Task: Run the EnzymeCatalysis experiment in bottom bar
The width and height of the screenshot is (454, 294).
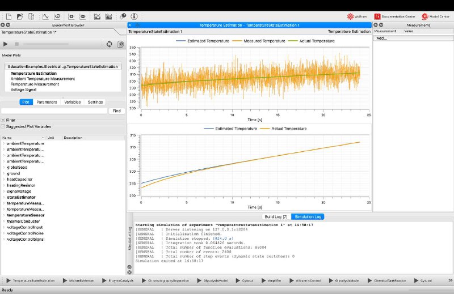Action: [x=118, y=280]
